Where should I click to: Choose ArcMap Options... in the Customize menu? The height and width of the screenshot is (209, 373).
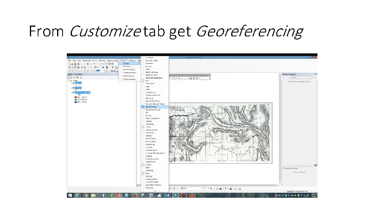(130, 79)
